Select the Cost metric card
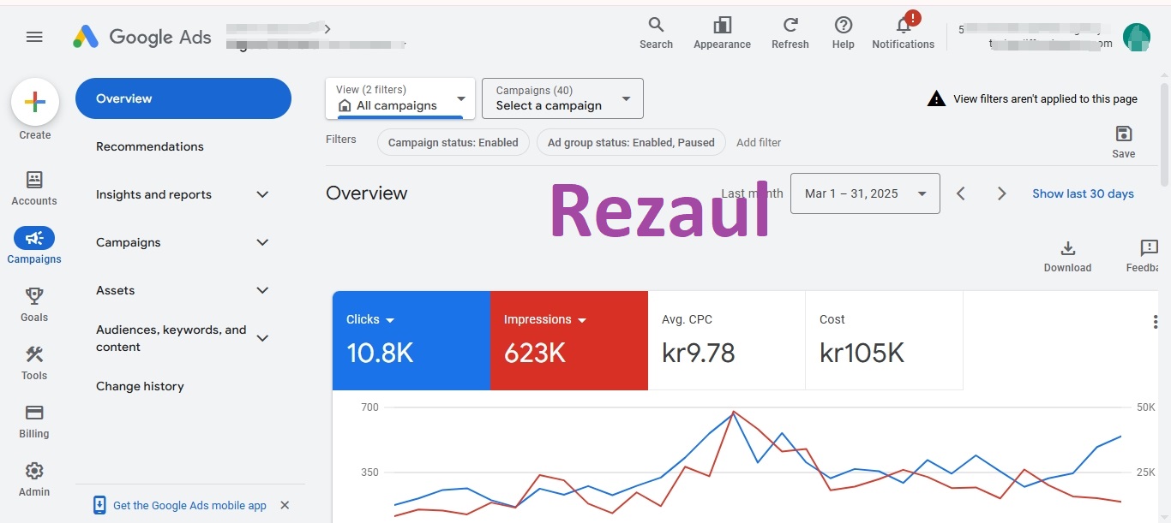 tap(885, 341)
